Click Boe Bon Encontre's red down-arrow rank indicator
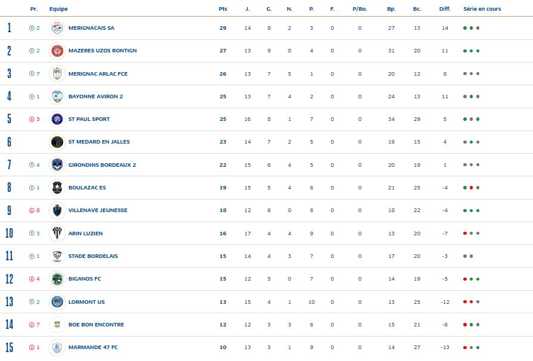 (x=32, y=325)
